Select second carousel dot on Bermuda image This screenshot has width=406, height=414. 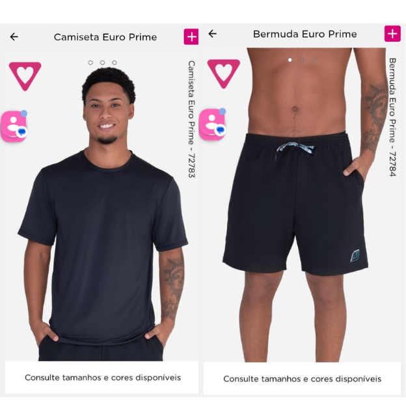pyautogui.click(x=302, y=60)
